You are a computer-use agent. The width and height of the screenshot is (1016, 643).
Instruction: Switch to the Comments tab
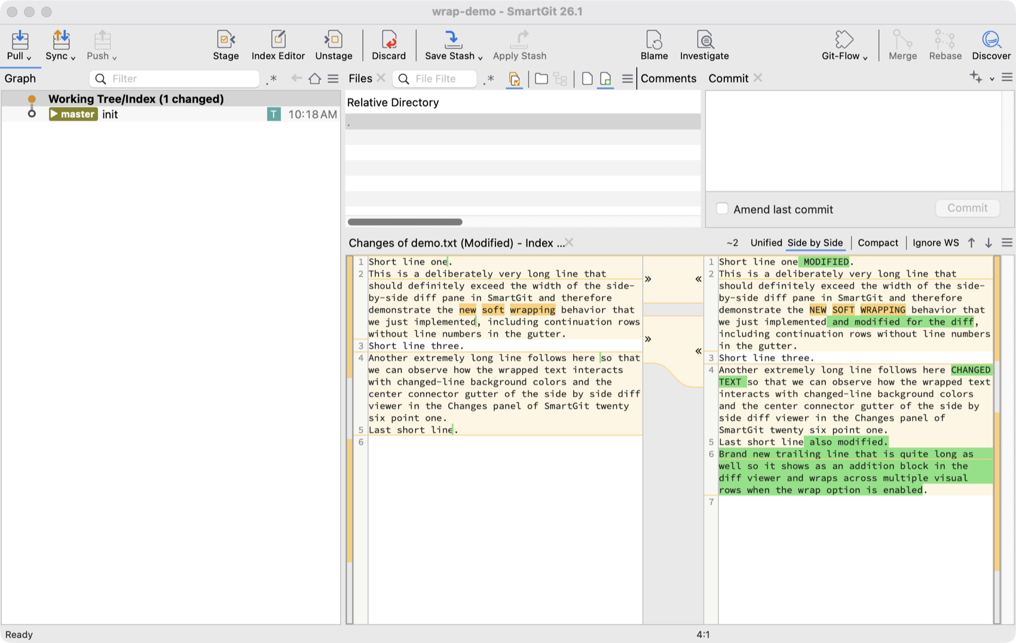coord(668,78)
